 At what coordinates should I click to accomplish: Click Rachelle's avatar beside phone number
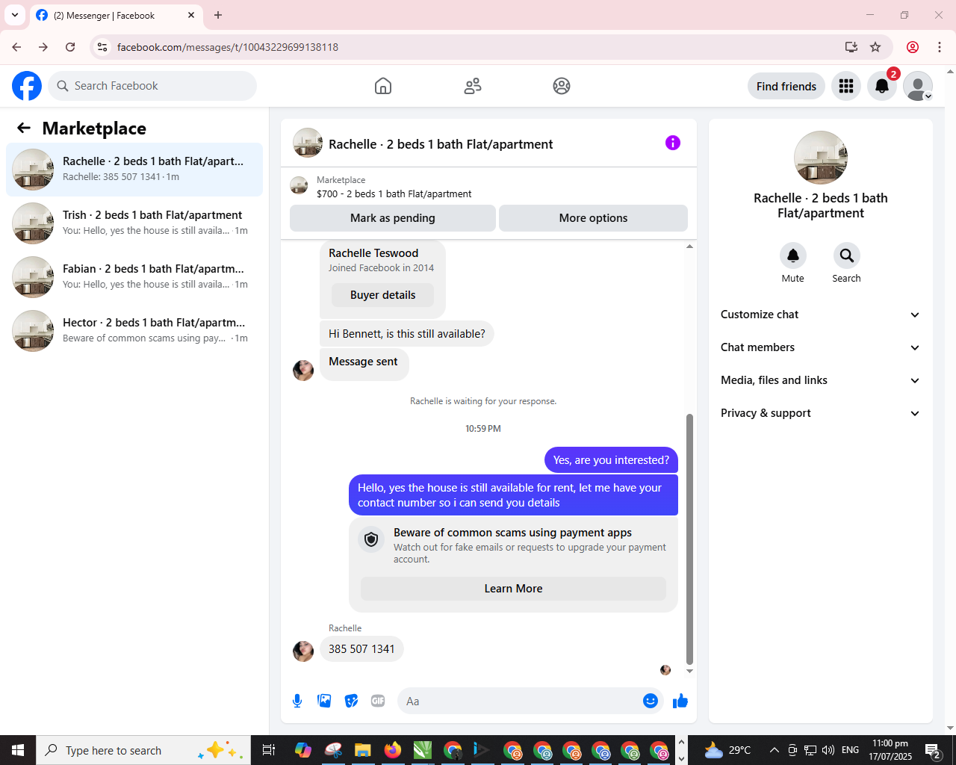tap(303, 651)
